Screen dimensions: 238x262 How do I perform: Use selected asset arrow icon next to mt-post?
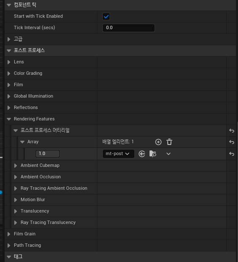[x=142, y=154]
